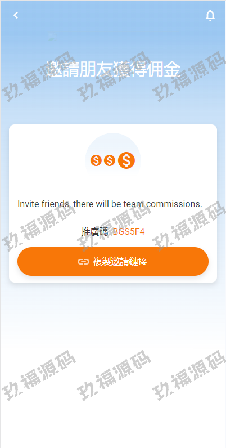Click the 複製邀請鏈接 text label
Image resolution: width=226 pixels, height=448 pixels.
click(120, 262)
